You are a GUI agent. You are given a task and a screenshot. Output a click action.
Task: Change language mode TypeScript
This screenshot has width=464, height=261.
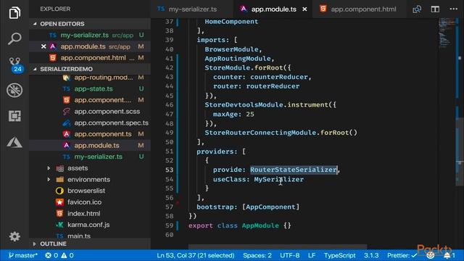[340, 255]
